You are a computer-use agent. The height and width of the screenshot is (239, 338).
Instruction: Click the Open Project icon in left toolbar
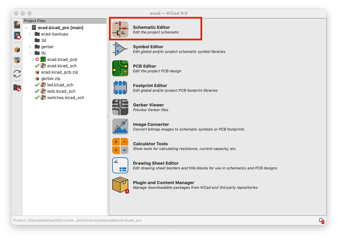pyautogui.click(x=17, y=35)
